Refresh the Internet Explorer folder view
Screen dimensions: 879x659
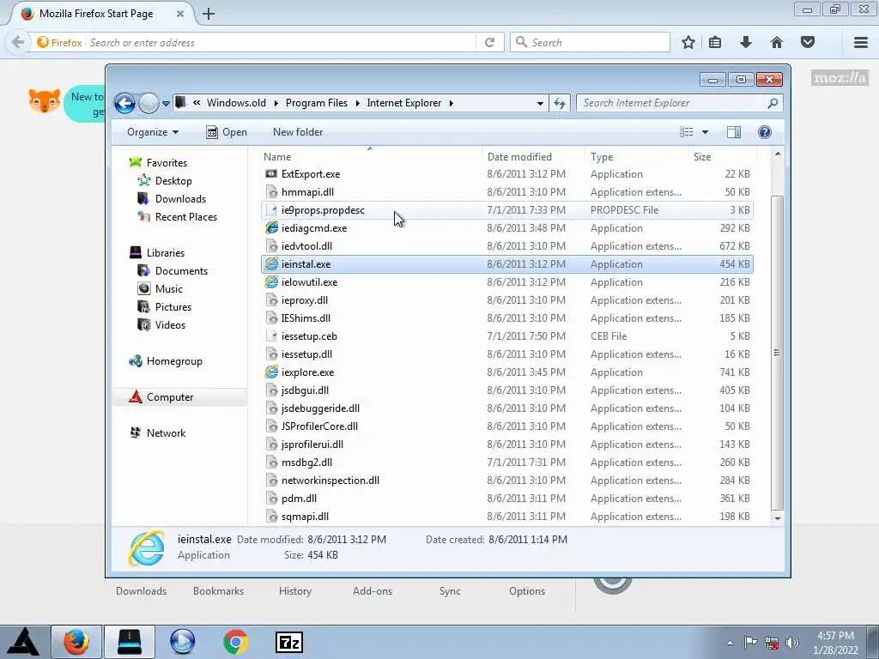click(x=560, y=103)
